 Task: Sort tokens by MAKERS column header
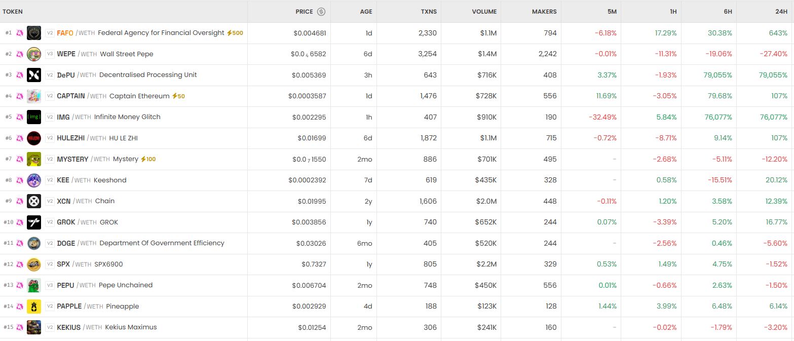544,12
